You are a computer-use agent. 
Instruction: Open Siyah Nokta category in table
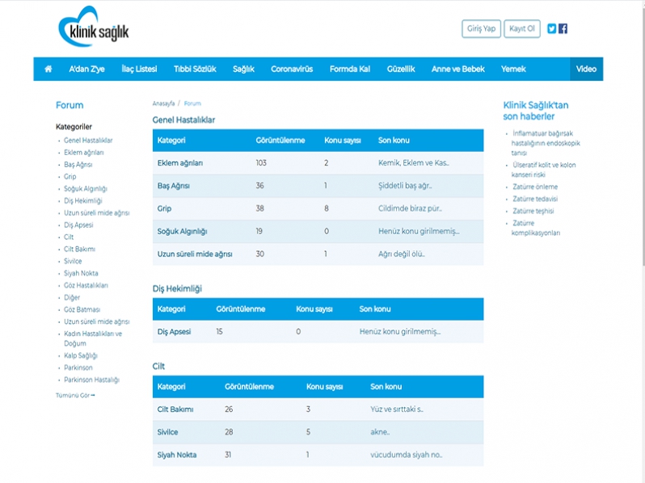(x=177, y=455)
